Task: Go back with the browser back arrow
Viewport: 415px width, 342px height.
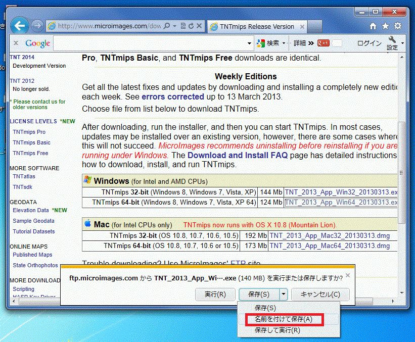Action: coord(19,26)
